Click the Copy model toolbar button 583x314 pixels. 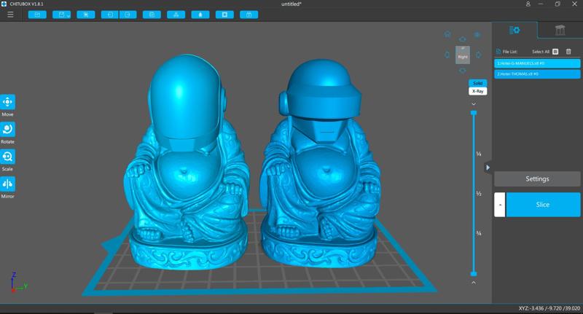click(152, 15)
